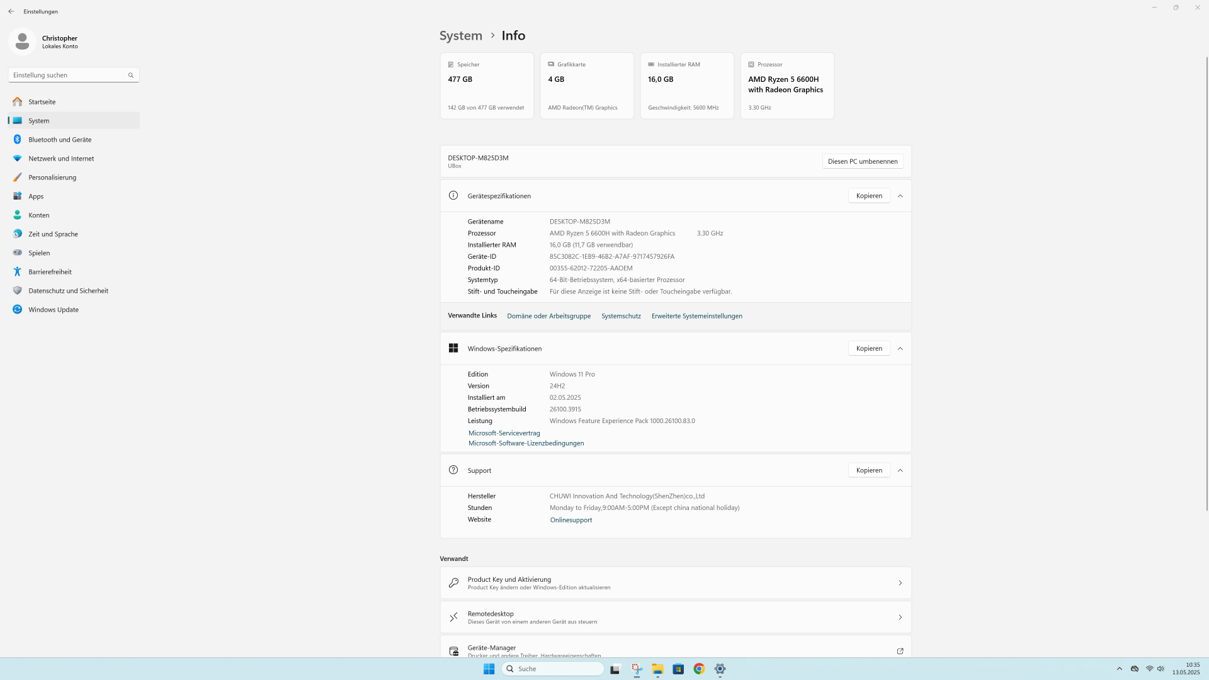
Task: Launch Google Chrome from the taskbar
Action: tap(699, 669)
